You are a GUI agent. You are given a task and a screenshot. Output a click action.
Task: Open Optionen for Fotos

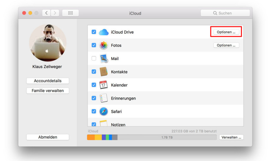point(226,45)
